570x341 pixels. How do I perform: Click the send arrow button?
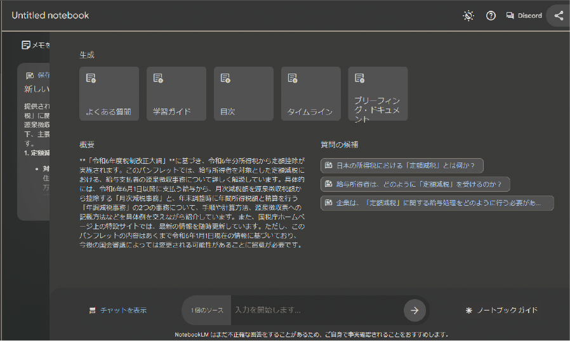click(x=414, y=311)
